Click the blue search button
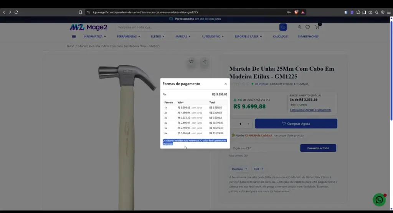The width and height of the screenshot is (393, 213). (283, 27)
